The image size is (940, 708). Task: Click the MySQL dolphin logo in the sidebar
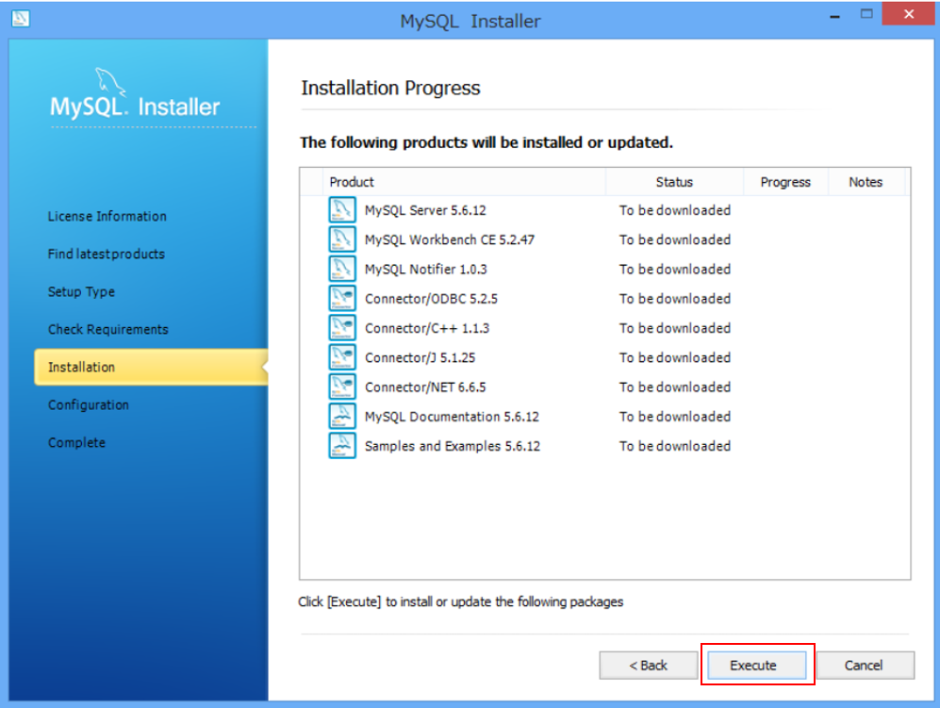click(110, 81)
